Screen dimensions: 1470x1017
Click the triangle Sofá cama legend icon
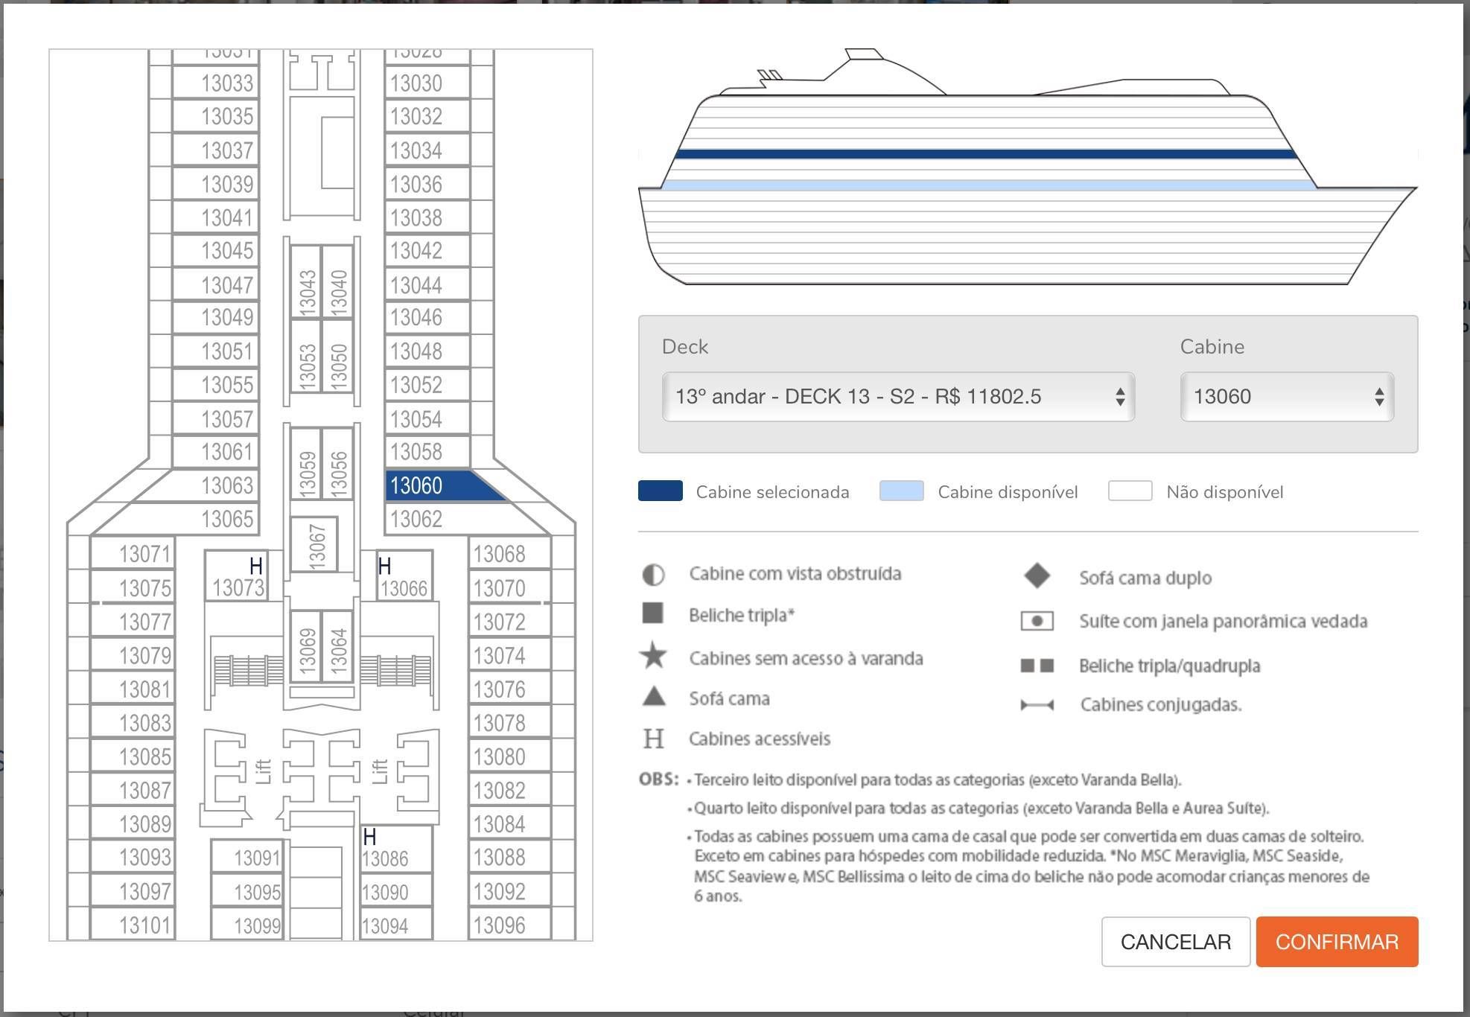click(x=653, y=696)
